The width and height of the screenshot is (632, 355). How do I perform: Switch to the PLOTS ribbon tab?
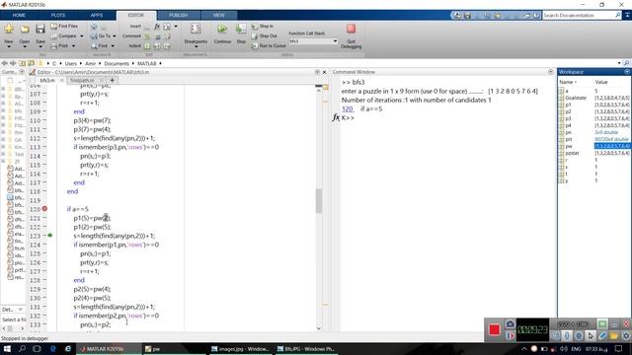pos(58,16)
